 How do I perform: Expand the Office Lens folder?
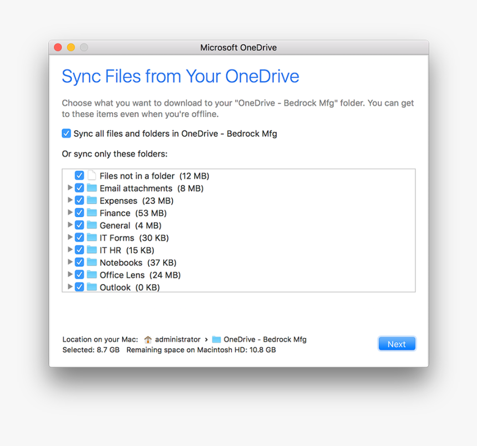70,274
